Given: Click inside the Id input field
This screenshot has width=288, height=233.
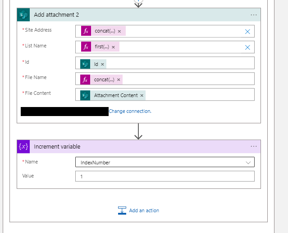Looking at the screenshot, I should point(165,63).
